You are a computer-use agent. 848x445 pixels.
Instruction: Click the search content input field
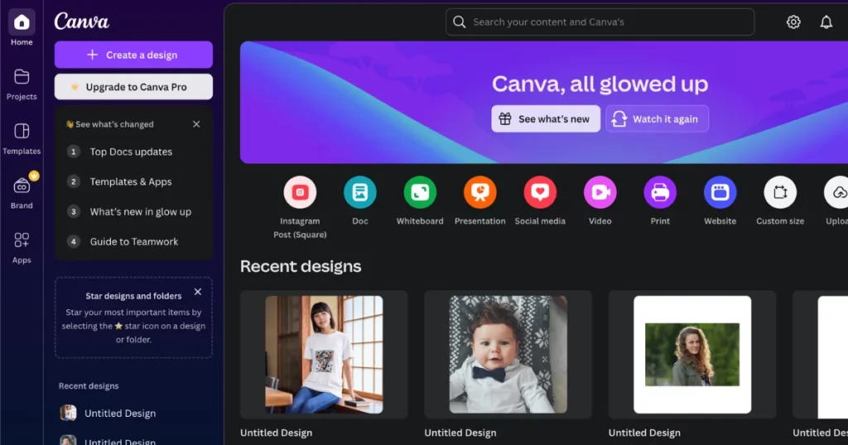pyautogui.click(x=600, y=22)
